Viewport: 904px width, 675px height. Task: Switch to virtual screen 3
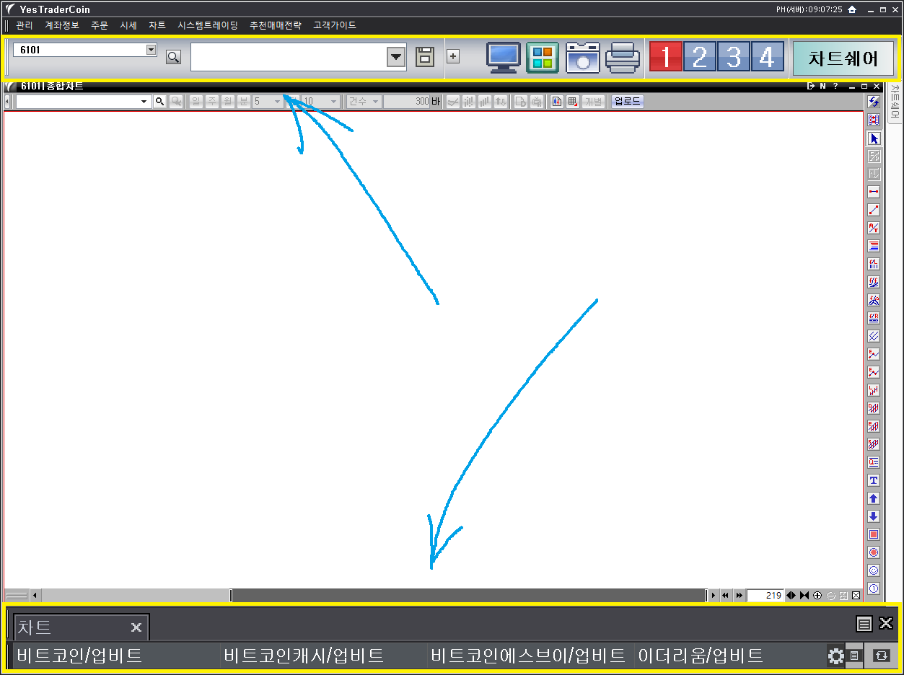tap(733, 57)
